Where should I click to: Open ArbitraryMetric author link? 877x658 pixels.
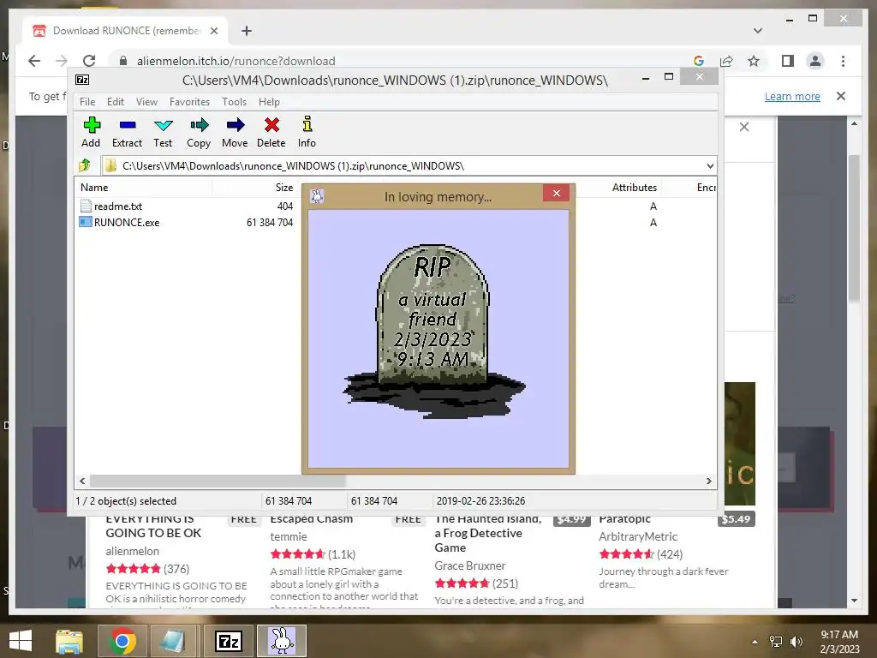click(x=638, y=536)
